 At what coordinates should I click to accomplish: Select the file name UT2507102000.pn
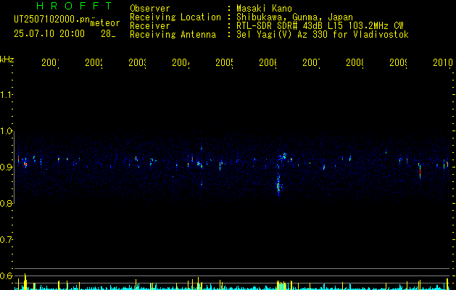coord(51,20)
